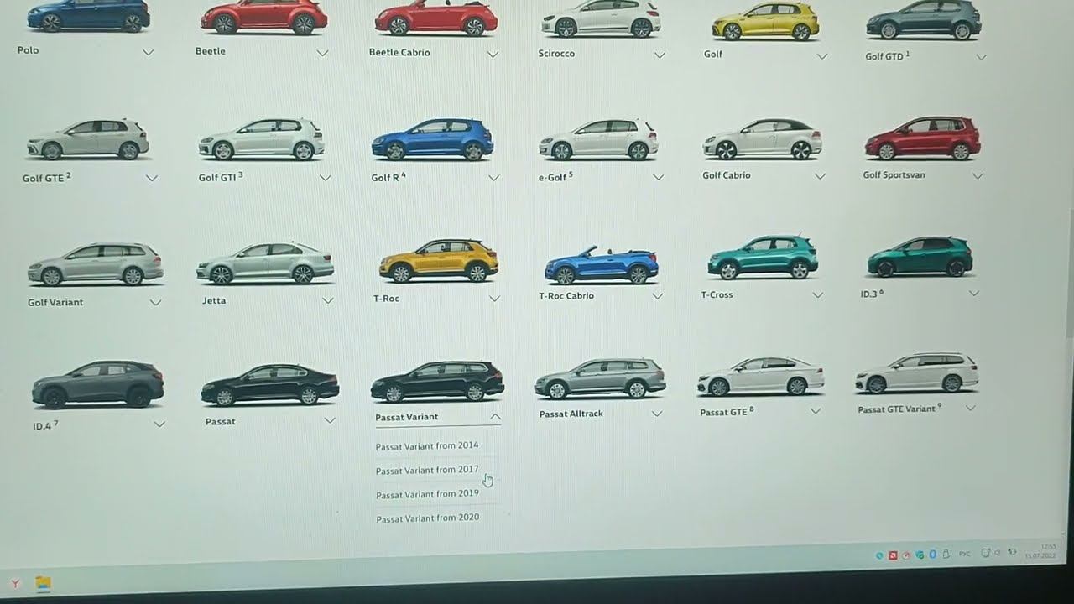This screenshot has width=1074, height=604.
Task: Expand the Golf Sportsvan chevron
Action: tap(978, 176)
